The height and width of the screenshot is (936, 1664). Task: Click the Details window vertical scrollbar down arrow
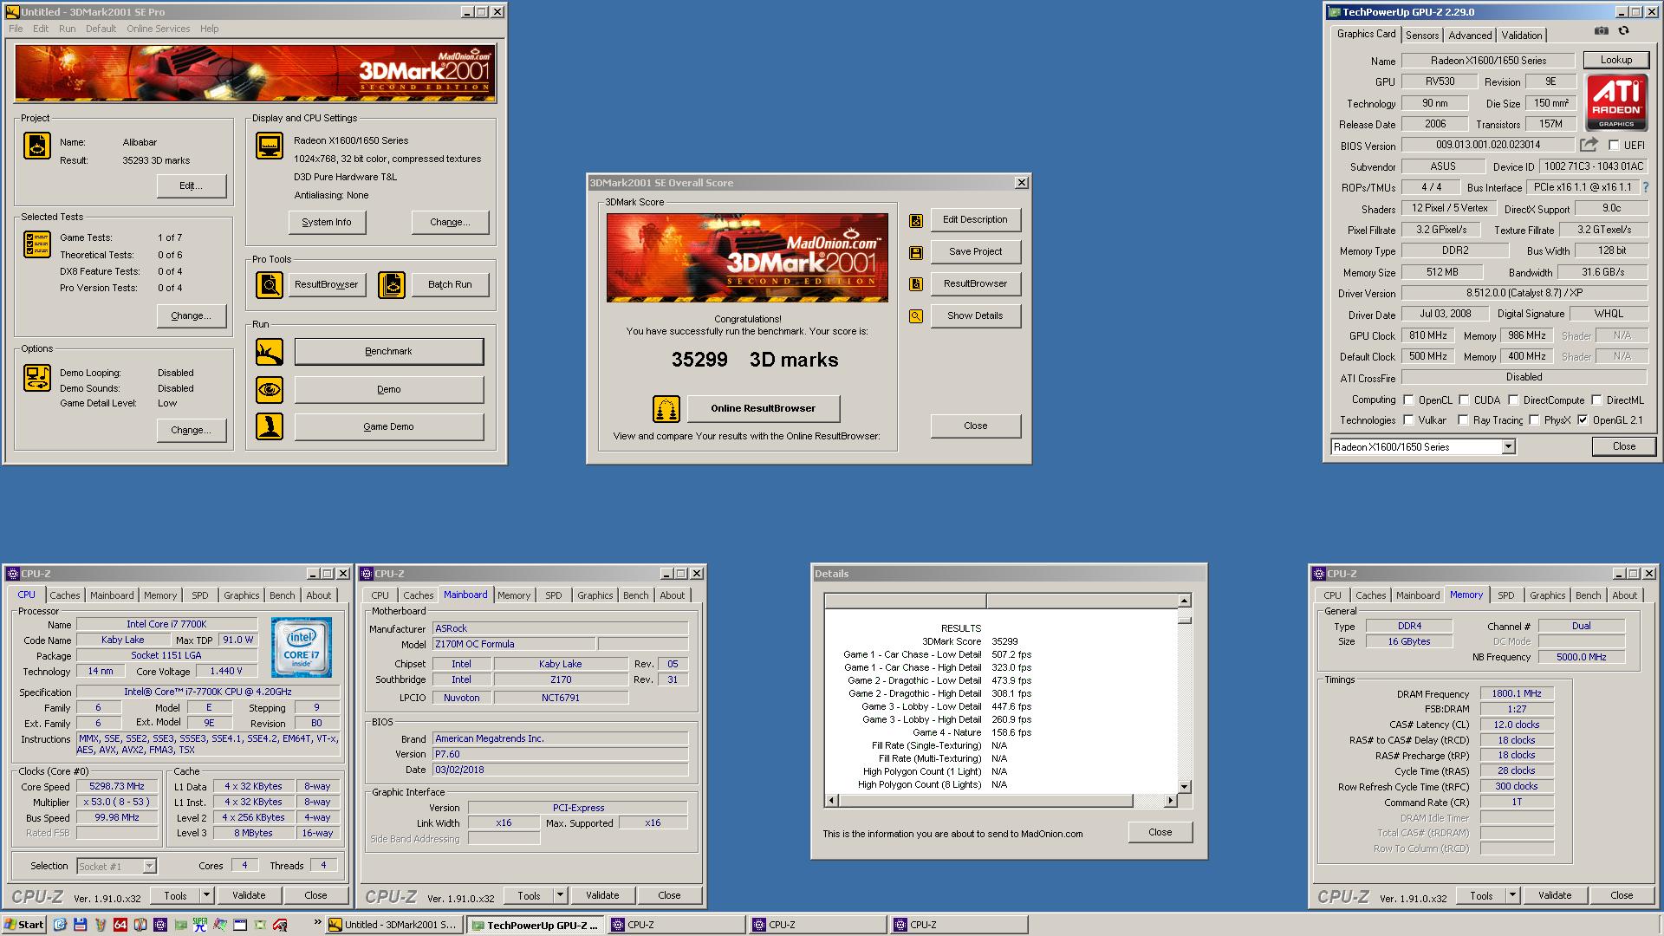pyautogui.click(x=1184, y=787)
